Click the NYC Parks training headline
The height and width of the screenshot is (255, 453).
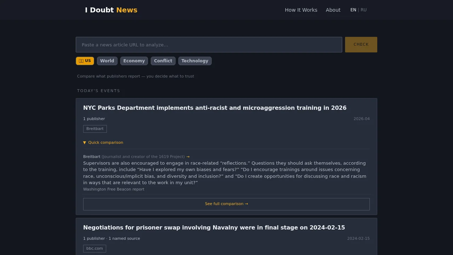pyautogui.click(x=215, y=108)
